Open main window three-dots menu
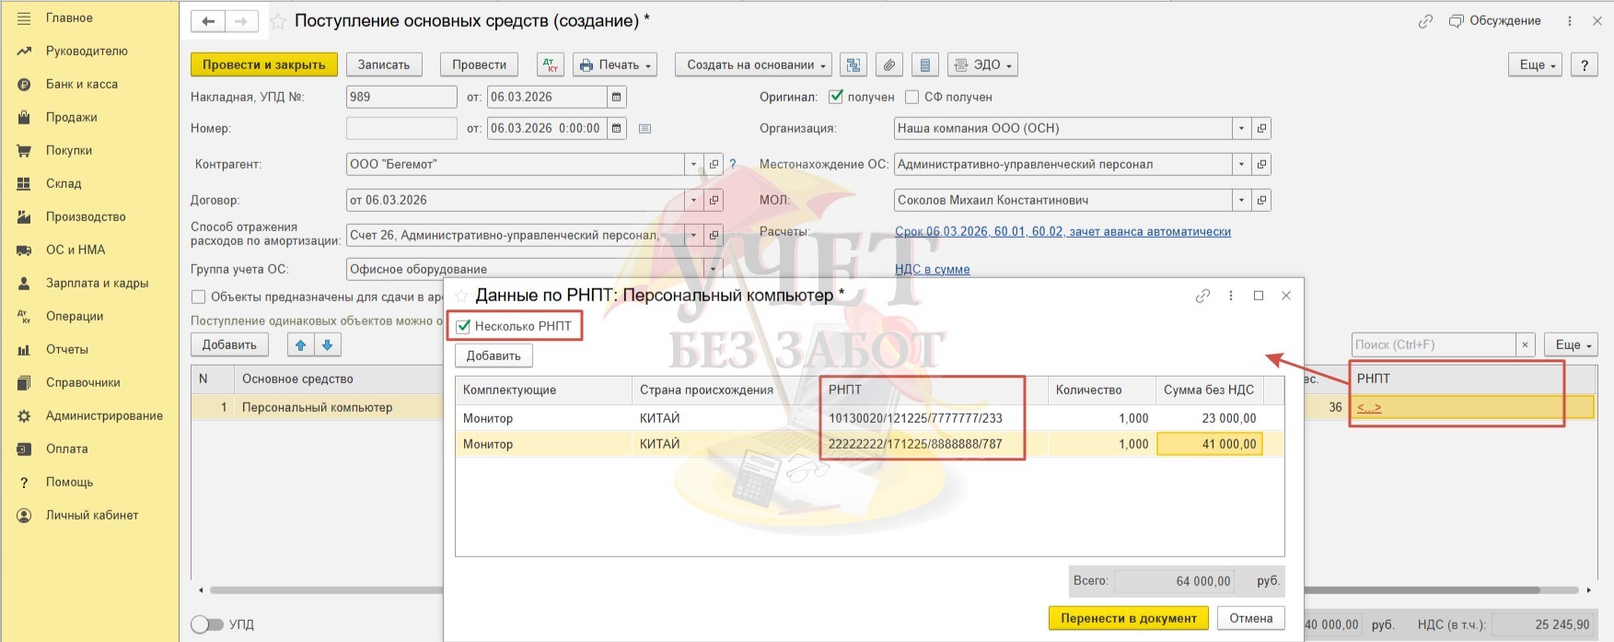 point(1570,20)
